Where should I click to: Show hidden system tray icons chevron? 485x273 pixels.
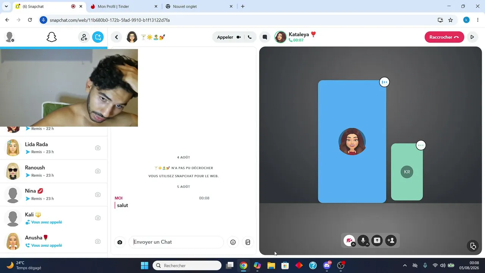click(x=405, y=265)
